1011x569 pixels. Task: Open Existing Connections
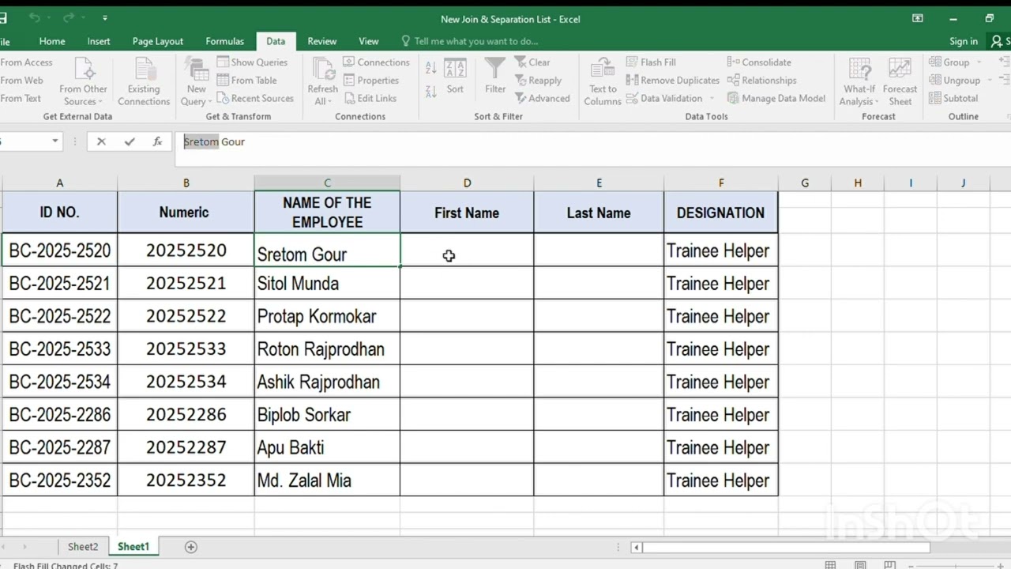(144, 81)
